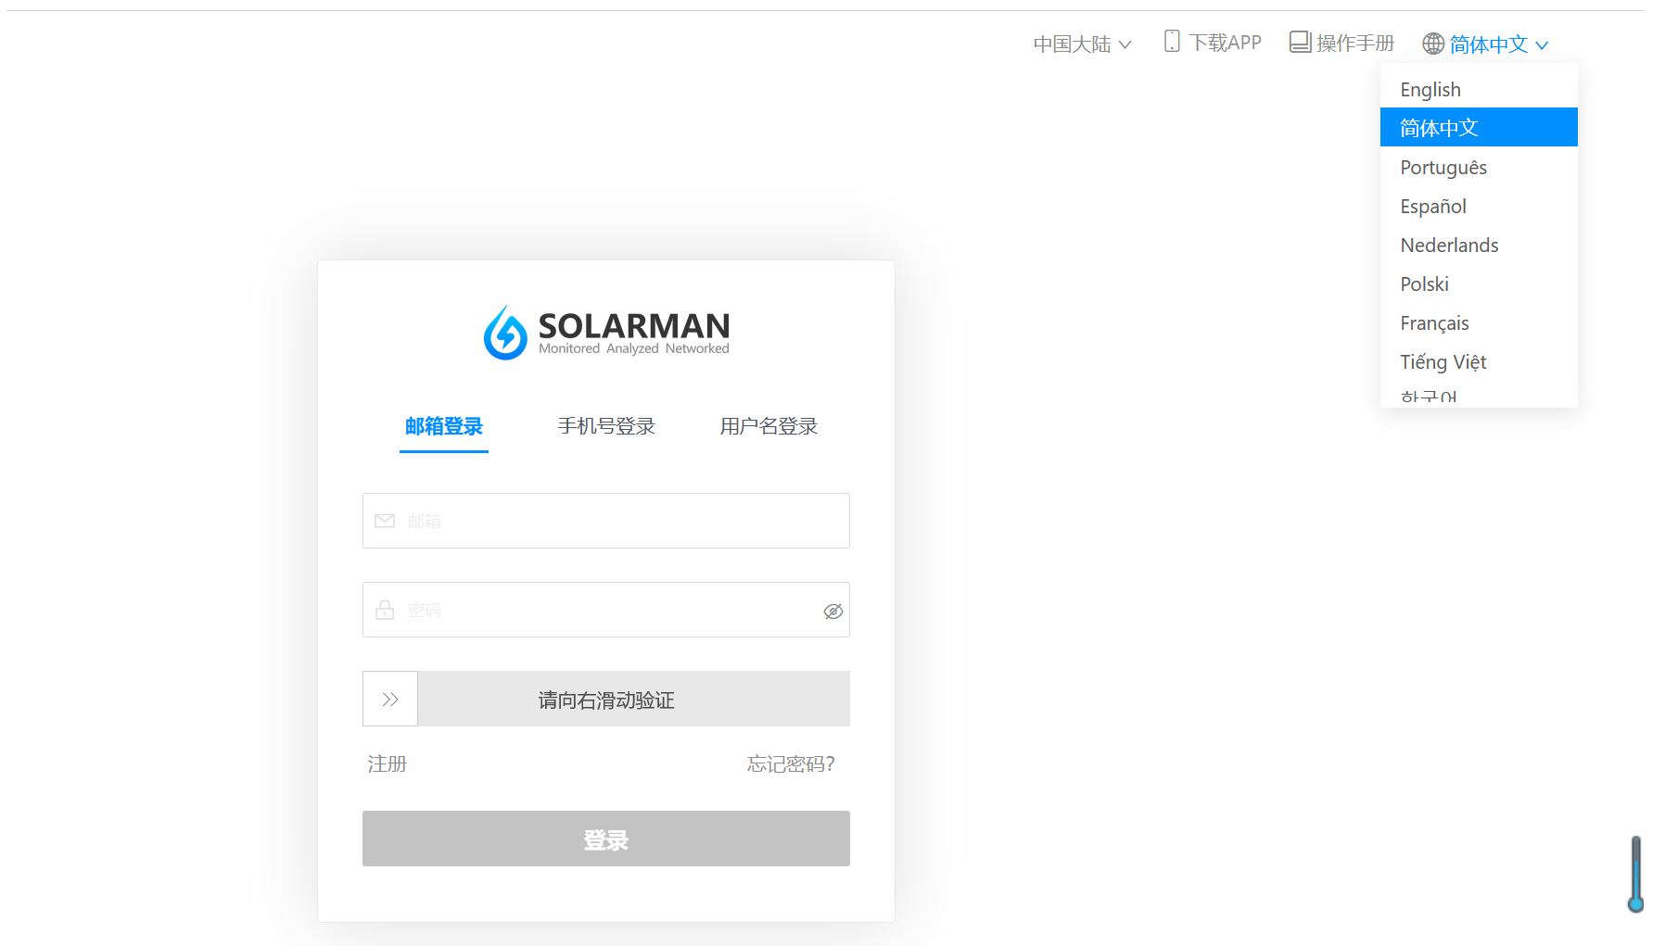The width and height of the screenshot is (1665, 946).
Task: Click the double-arrow slider handle
Action: click(390, 699)
